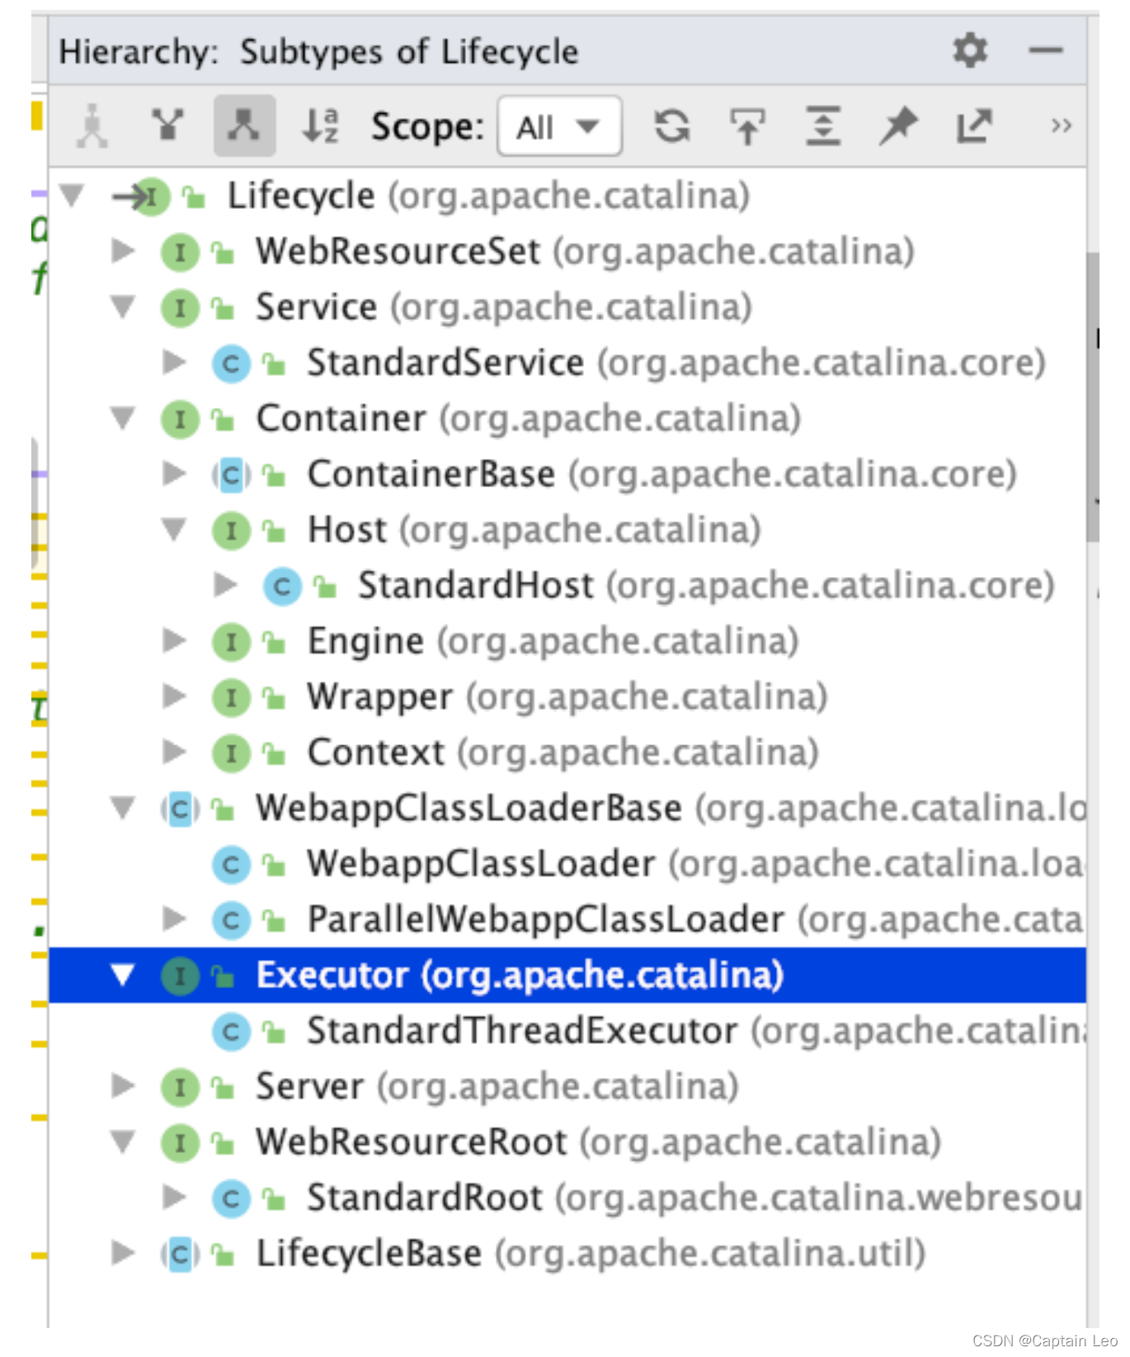Select the Service interface row
The width and height of the screenshot is (1130, 1357).
(567, 307)
